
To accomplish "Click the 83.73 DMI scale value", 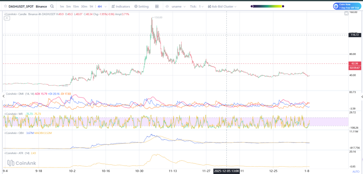I will click(x=352, y=92).
